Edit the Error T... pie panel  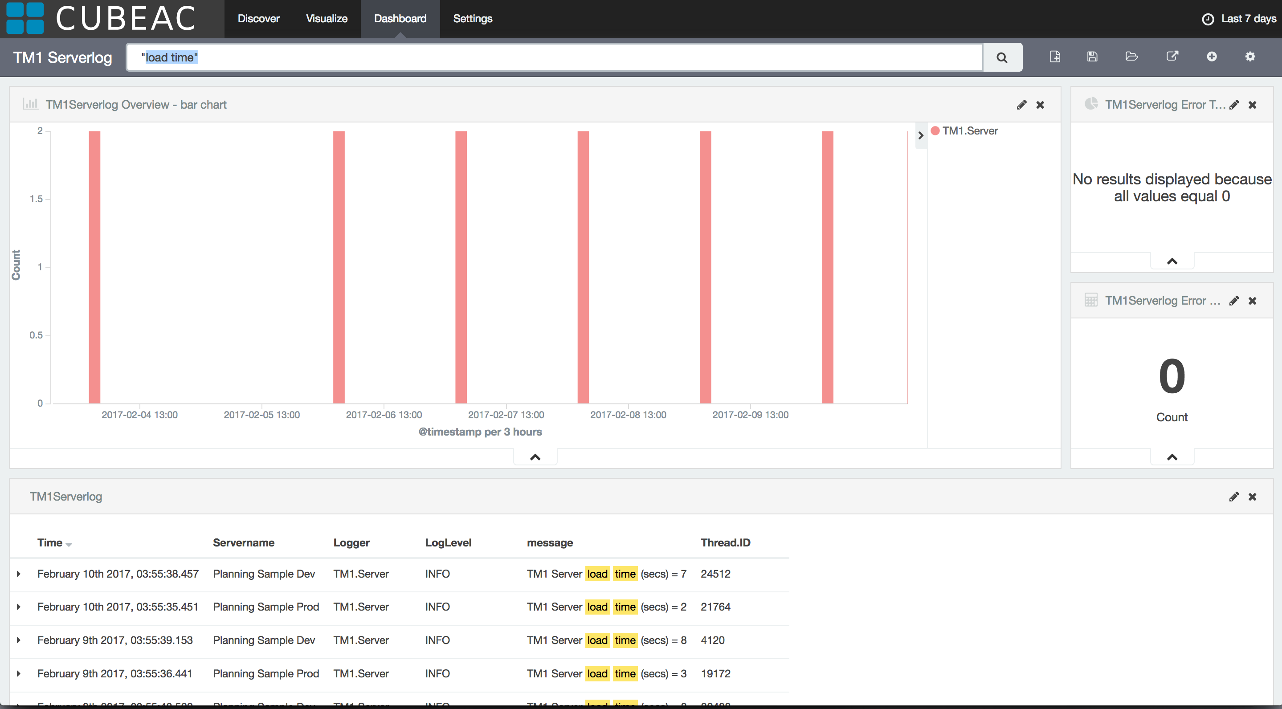coord(1234,105)
